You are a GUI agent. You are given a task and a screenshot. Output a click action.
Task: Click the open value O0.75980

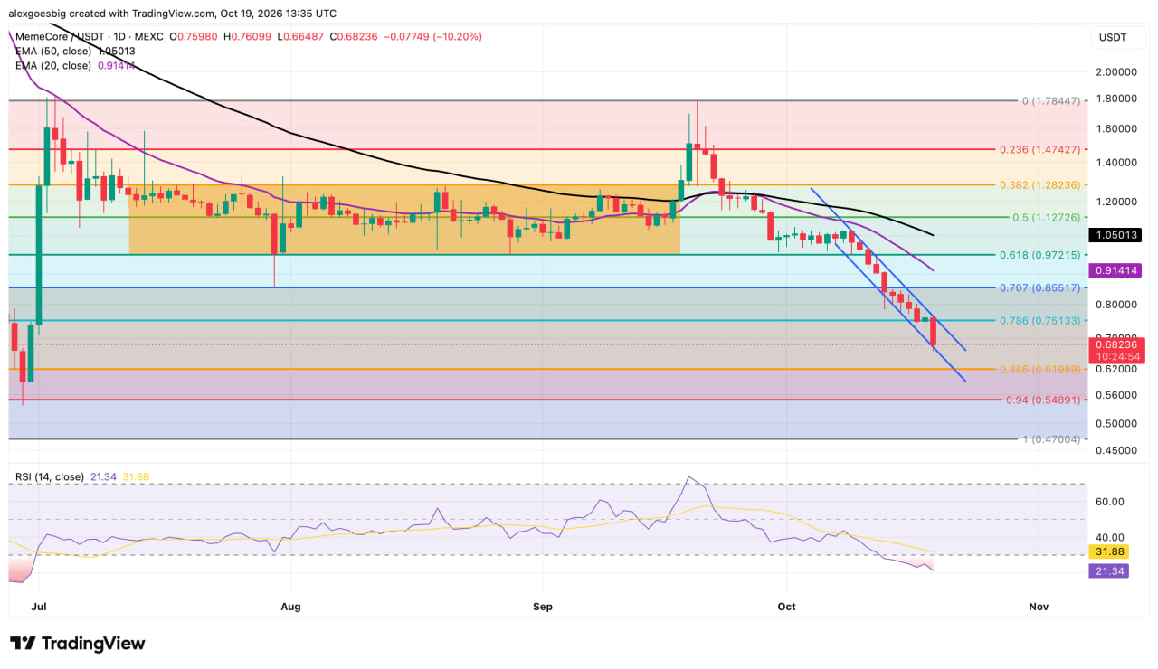pyautogui.click(x=194, y=37)
